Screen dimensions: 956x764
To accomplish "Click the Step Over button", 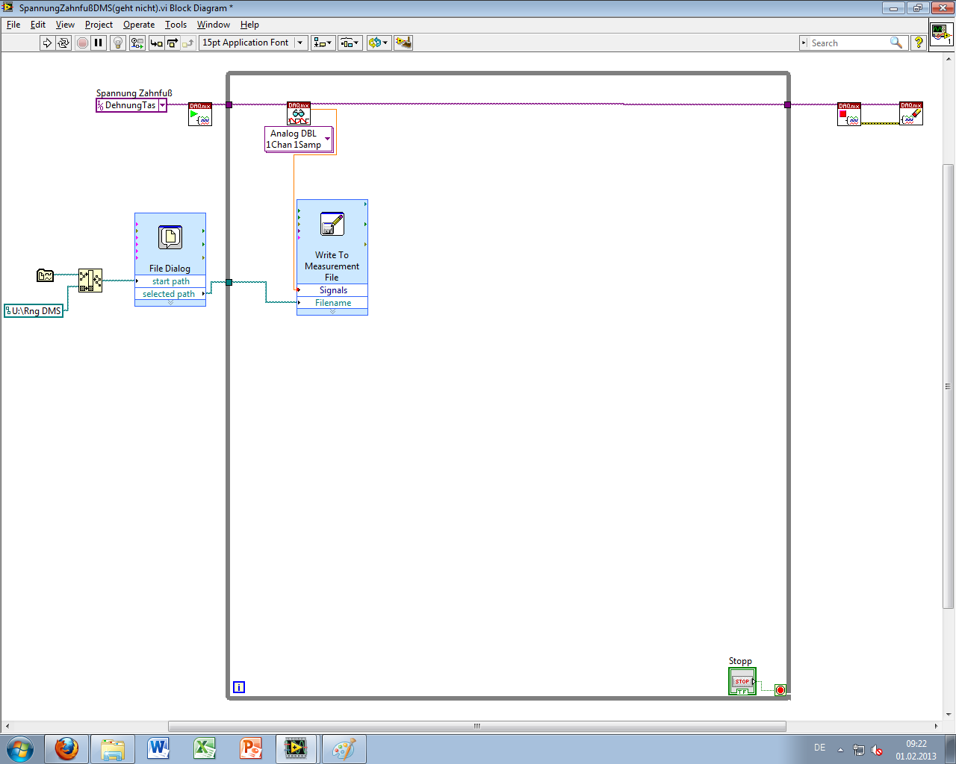I will (172, 43).
